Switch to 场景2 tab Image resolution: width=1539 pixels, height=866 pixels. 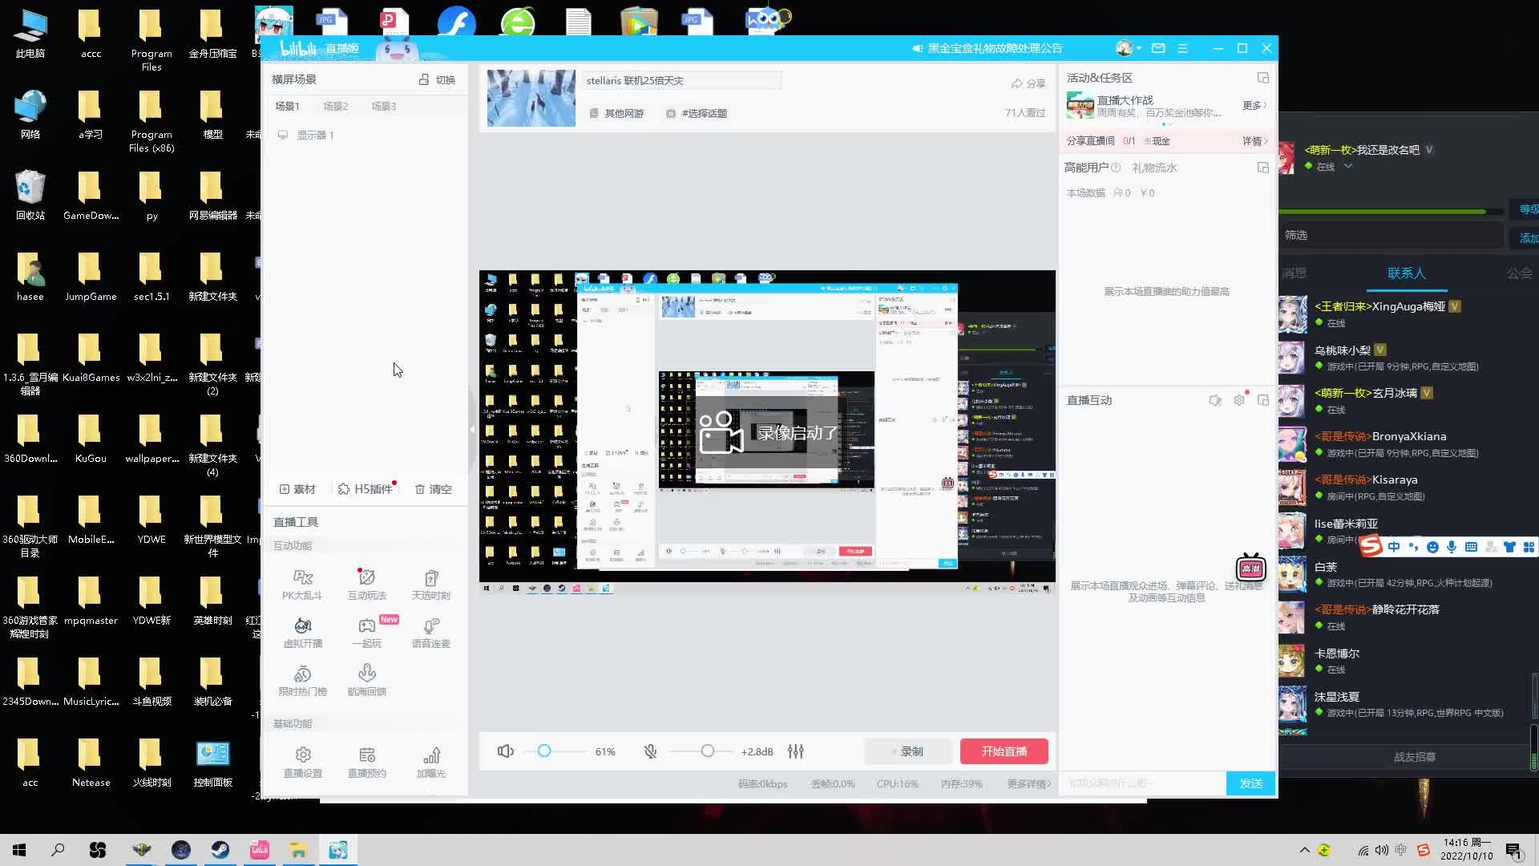pyautogui.click(x=335, y=105)
